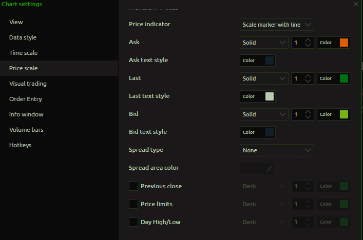The width and height of the screenshot is (363, 240).
Task: Open the Ask line style dropdown
Action: 264,43
